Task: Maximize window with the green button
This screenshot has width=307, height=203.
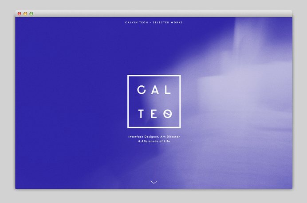Action: (x=31, y=14)
